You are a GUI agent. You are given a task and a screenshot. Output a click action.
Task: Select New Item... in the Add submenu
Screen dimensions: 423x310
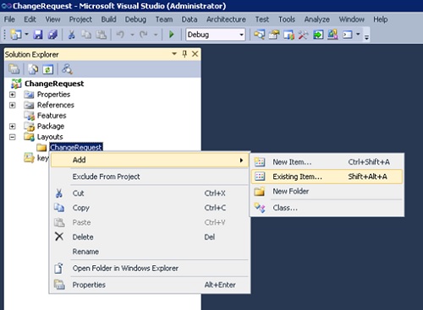327,162
